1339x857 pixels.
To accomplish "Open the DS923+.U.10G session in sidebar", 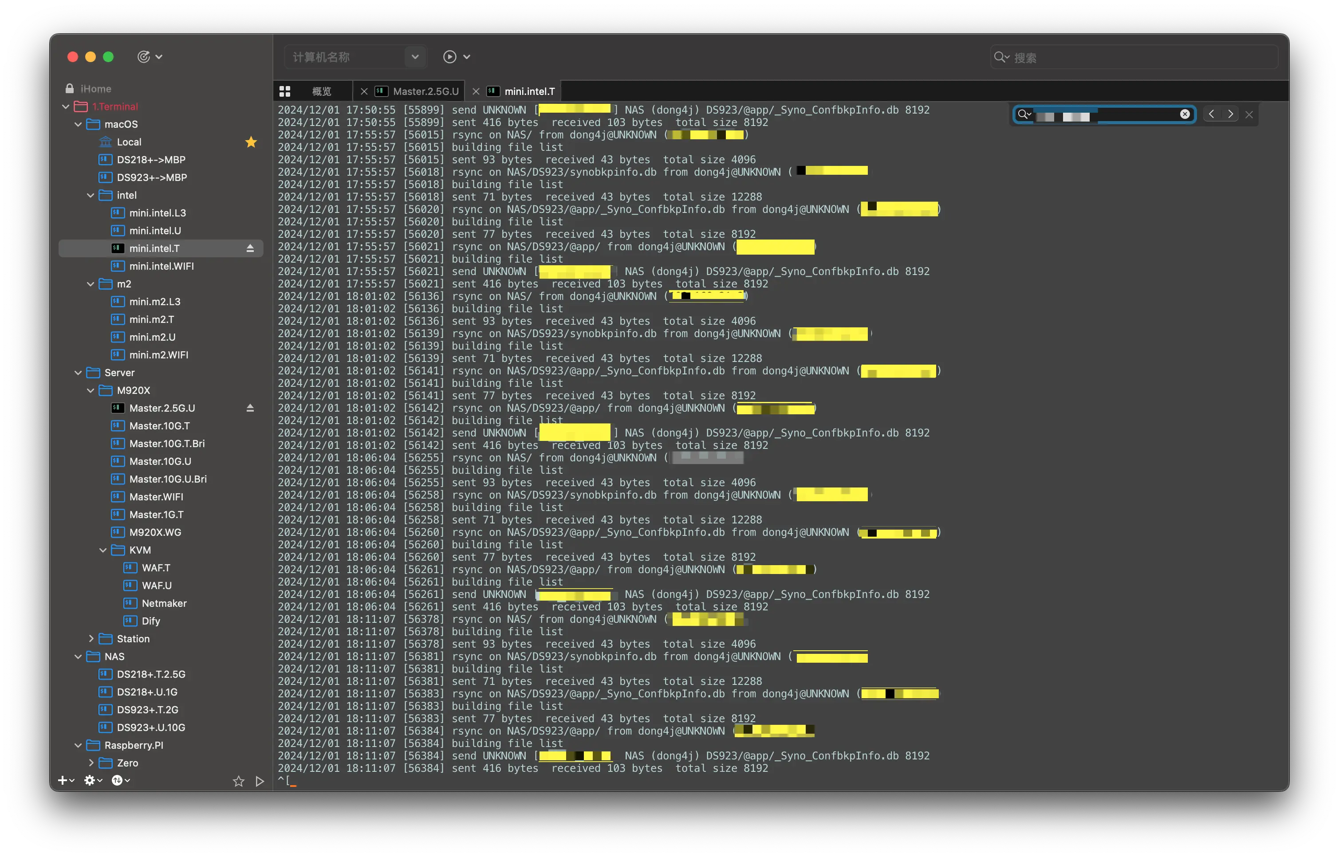I will coord(150,727).
